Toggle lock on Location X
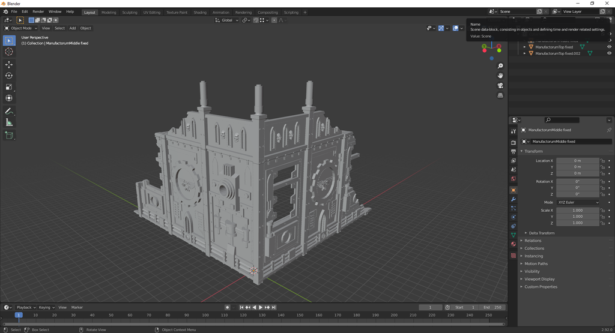The width and height of the screenshot is (615, 333). pyautogui.click(x=602, y=161)
